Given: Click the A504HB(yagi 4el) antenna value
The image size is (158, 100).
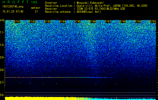Looking at the screenshot, I should pyautogui.click(x=89, y=12).
